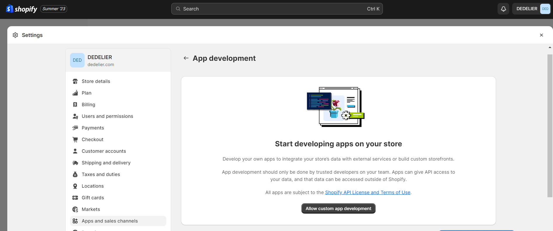Open Customer accounts settings
Viewport: 553px width, 231px height.
(118, 151)
